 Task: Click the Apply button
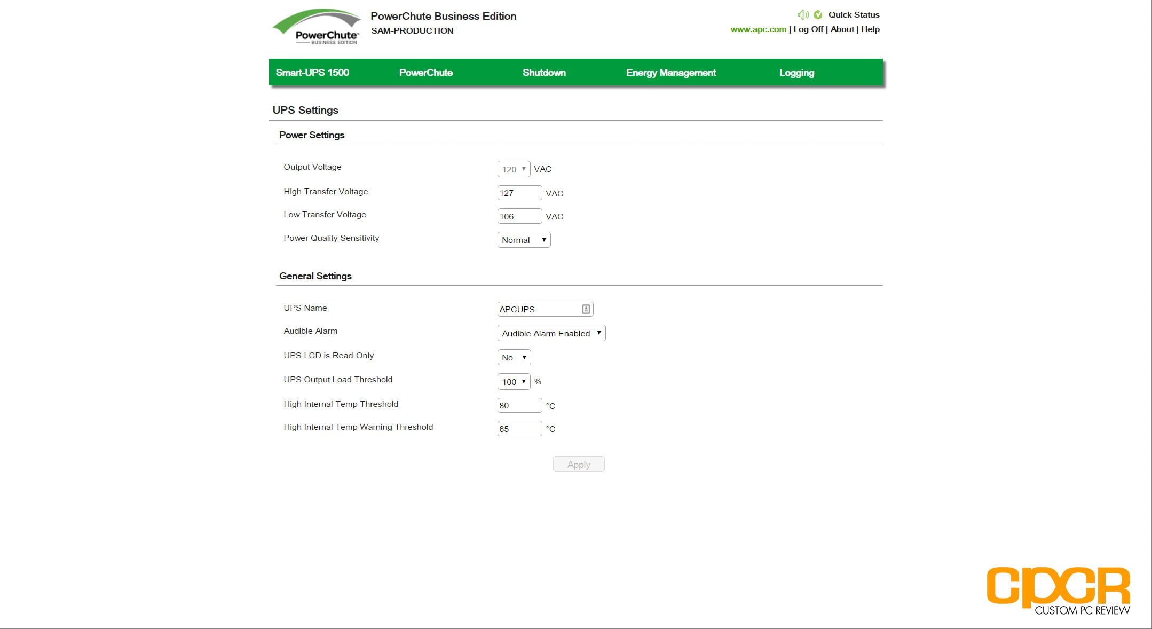(x=579, y=464)
